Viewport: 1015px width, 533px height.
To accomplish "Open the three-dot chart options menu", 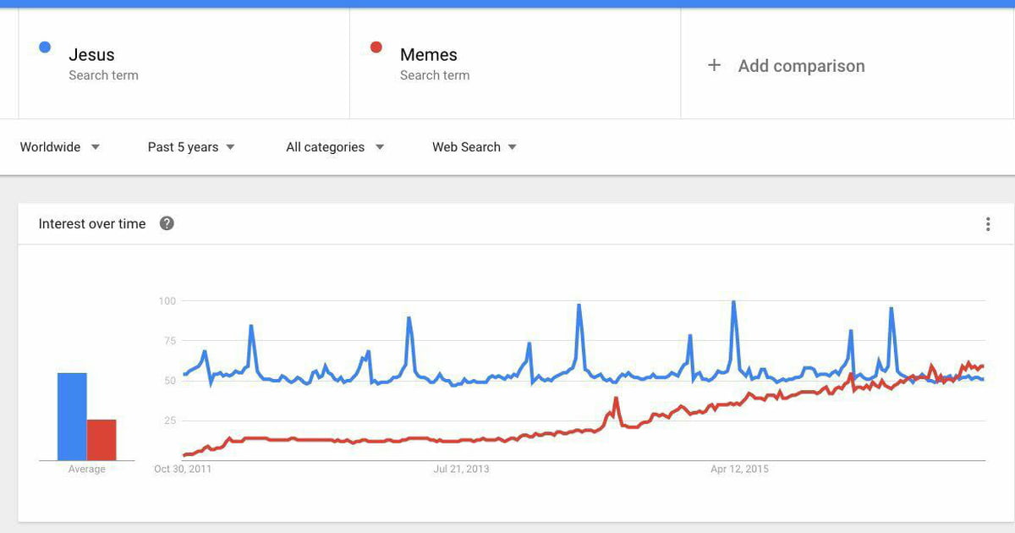I will [988, 224].
